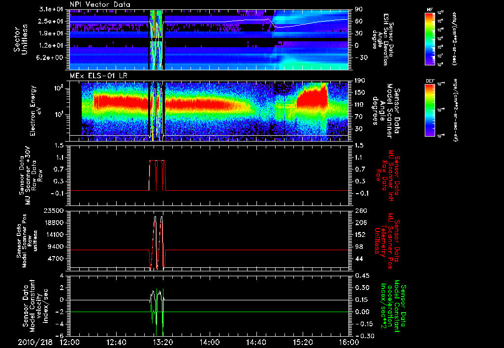Viewport: 504px width, 348px height.
Task: Click the 'Model Scanner Angle degrees' axis label
Action: [386, 111]
